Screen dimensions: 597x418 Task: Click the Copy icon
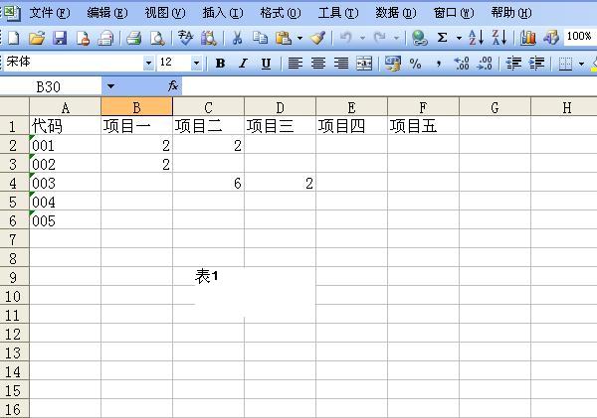click(x=260, y=38)
